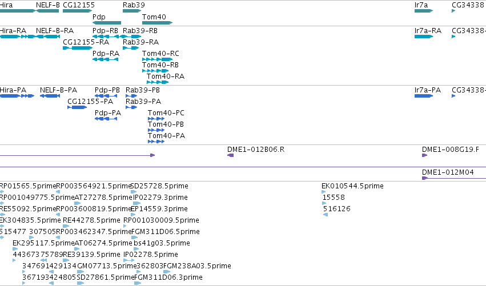Click the AT06274.5prime EST label
486x286 pixels.
(103, 244)
